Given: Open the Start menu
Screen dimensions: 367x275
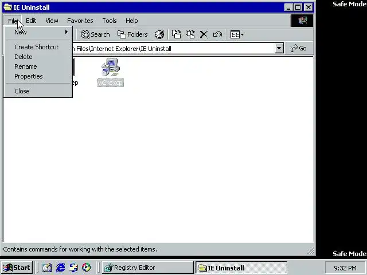Looking at the screenshot, I should pos(17,268).
